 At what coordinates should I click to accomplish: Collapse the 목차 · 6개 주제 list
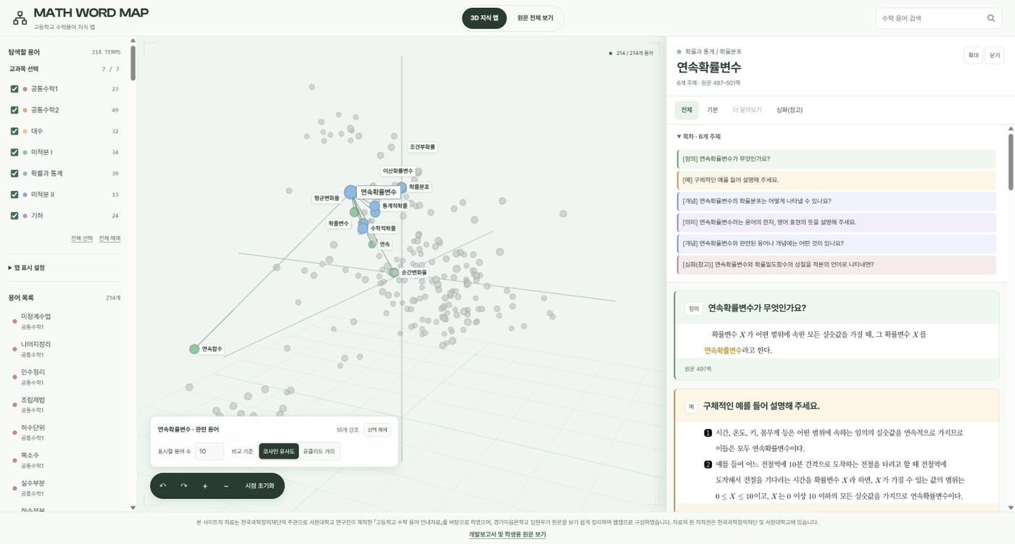(x=699, y=136)
